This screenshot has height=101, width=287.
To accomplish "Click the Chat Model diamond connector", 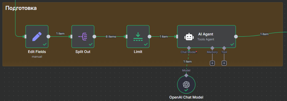I will 189,48.
